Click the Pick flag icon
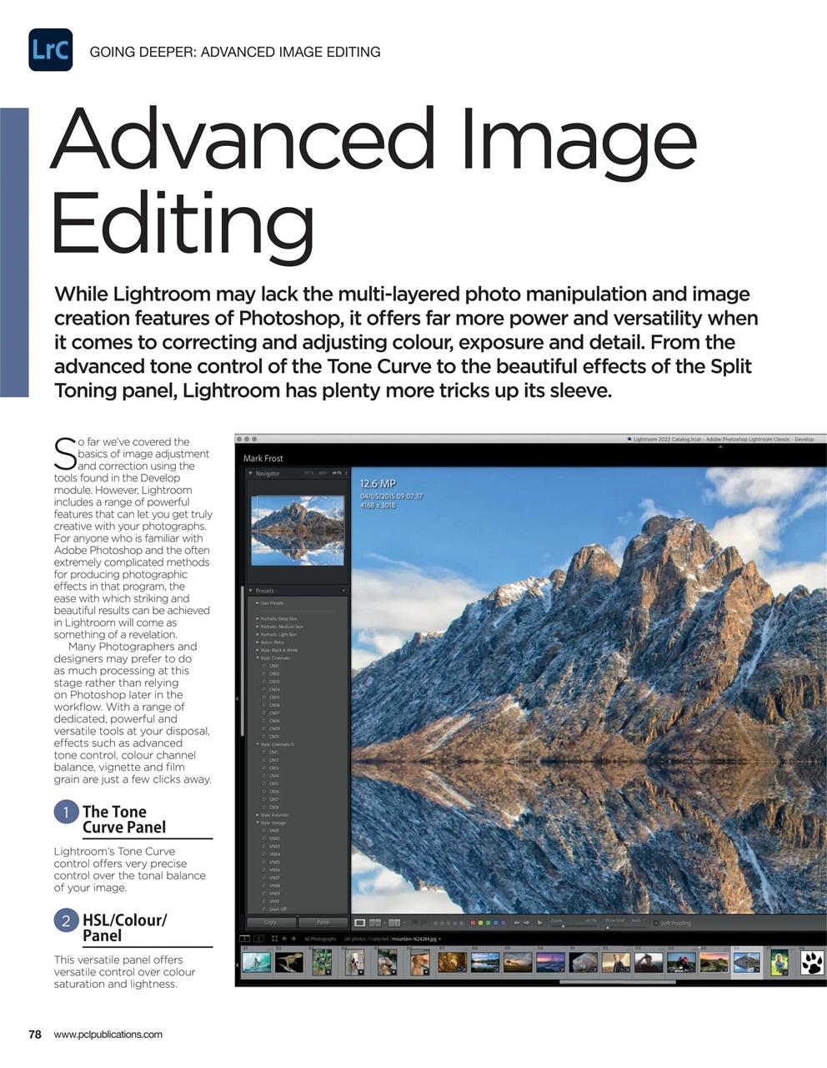 tap(414, 922)
